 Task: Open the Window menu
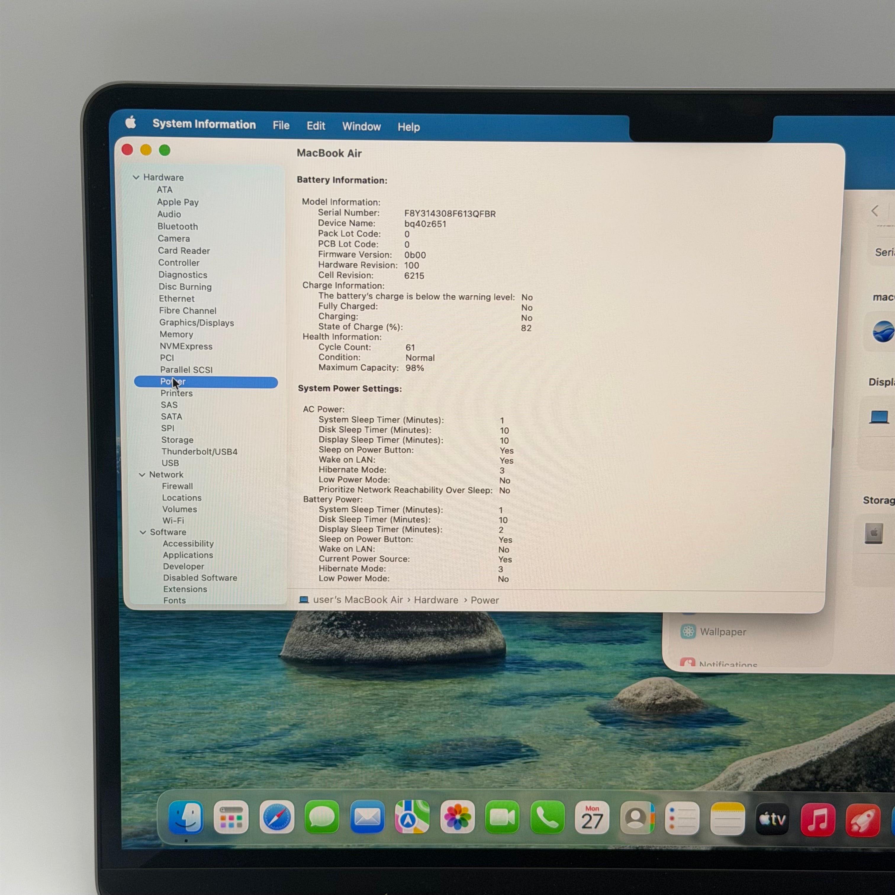coord(361,126)
